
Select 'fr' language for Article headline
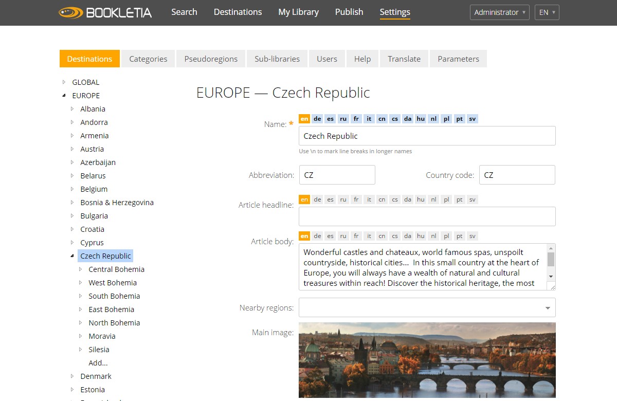point(356,199)
